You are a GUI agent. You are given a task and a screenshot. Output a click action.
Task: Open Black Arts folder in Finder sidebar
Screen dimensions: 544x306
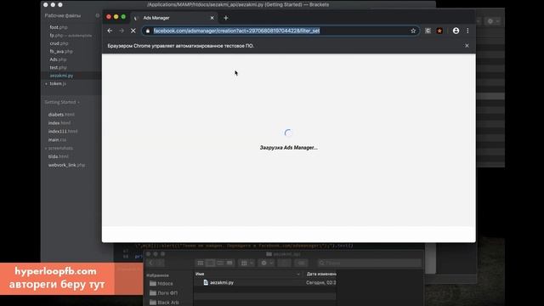pyautogui.click(x=164, y=303)
